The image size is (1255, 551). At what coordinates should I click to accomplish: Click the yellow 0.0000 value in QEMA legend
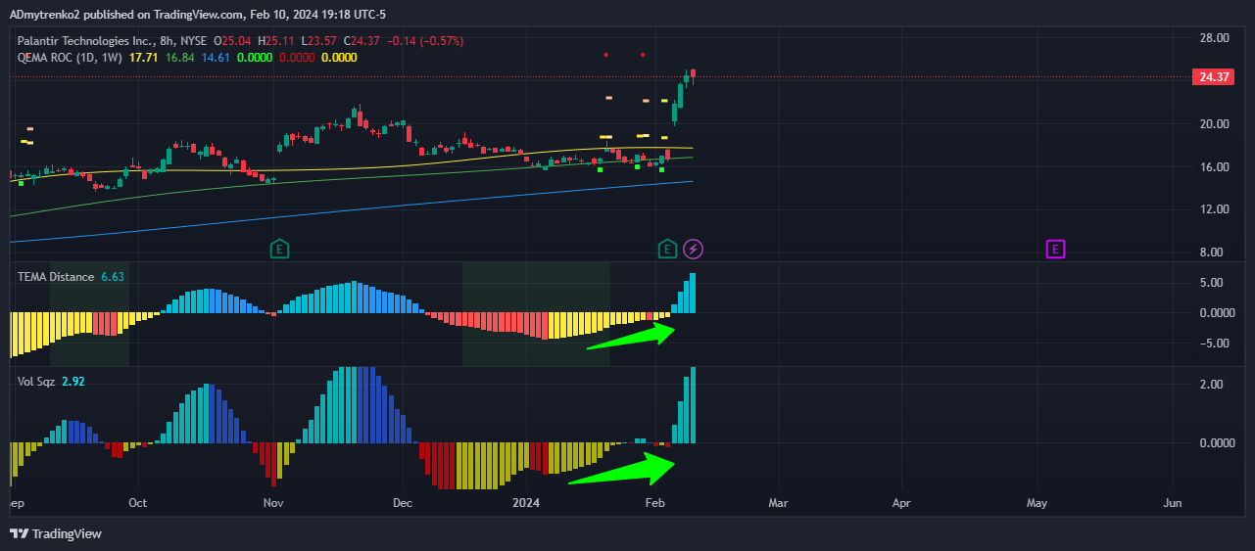pyautogui.click(x=339, y=58)
